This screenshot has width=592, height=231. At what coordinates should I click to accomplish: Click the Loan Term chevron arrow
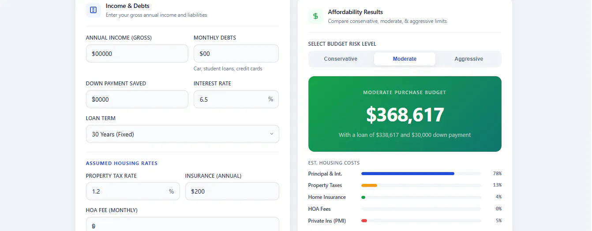pos(272,134)
